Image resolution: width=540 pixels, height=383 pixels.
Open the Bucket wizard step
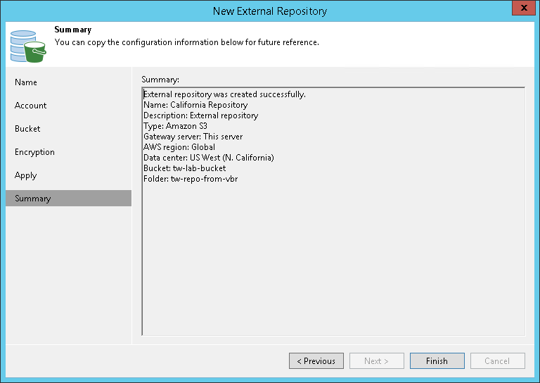[27, 129]
